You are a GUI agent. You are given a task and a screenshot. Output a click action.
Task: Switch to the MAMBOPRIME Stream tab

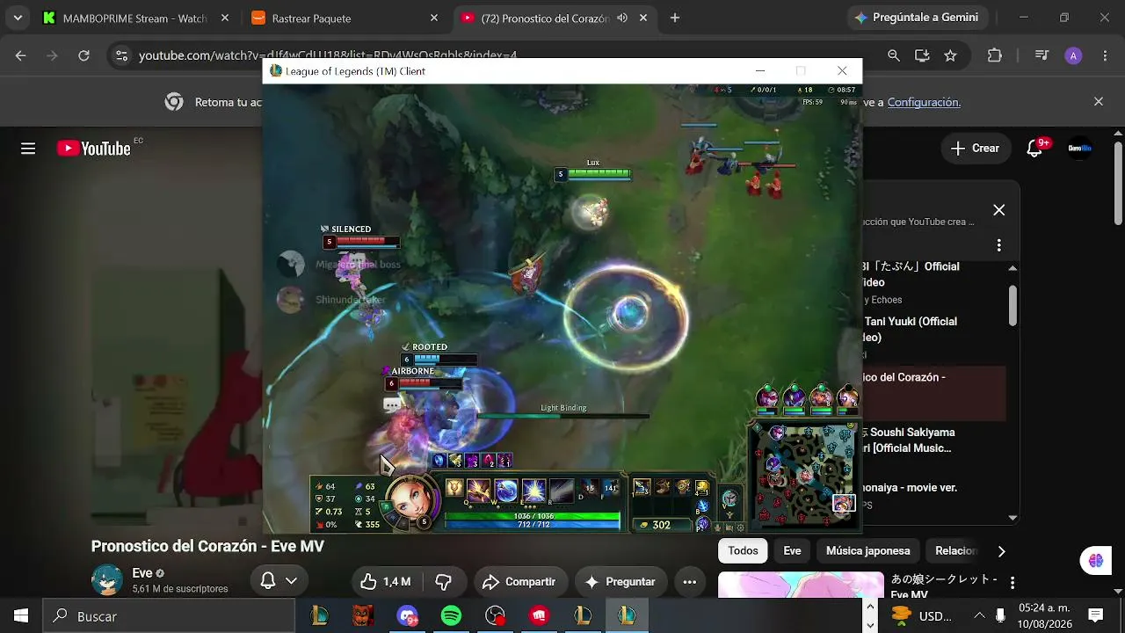point(135,18)
